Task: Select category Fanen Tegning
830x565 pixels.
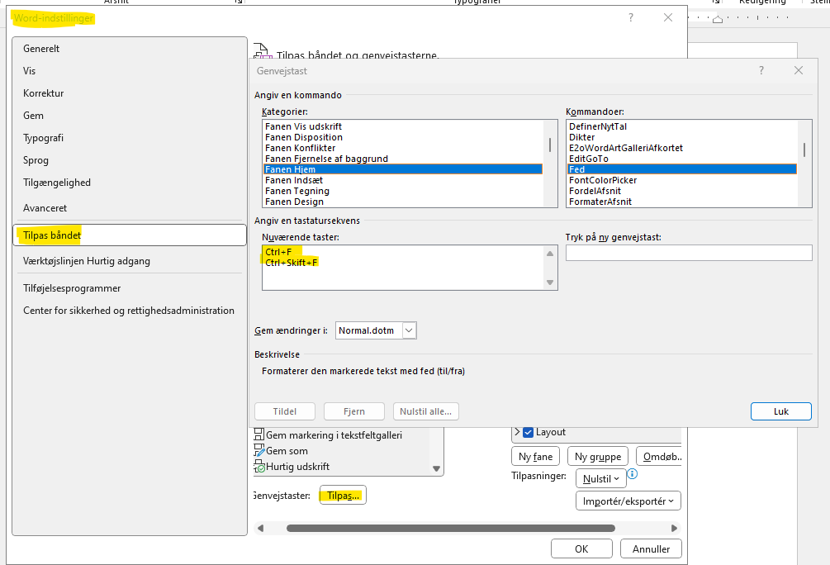Action: point(403,191)
